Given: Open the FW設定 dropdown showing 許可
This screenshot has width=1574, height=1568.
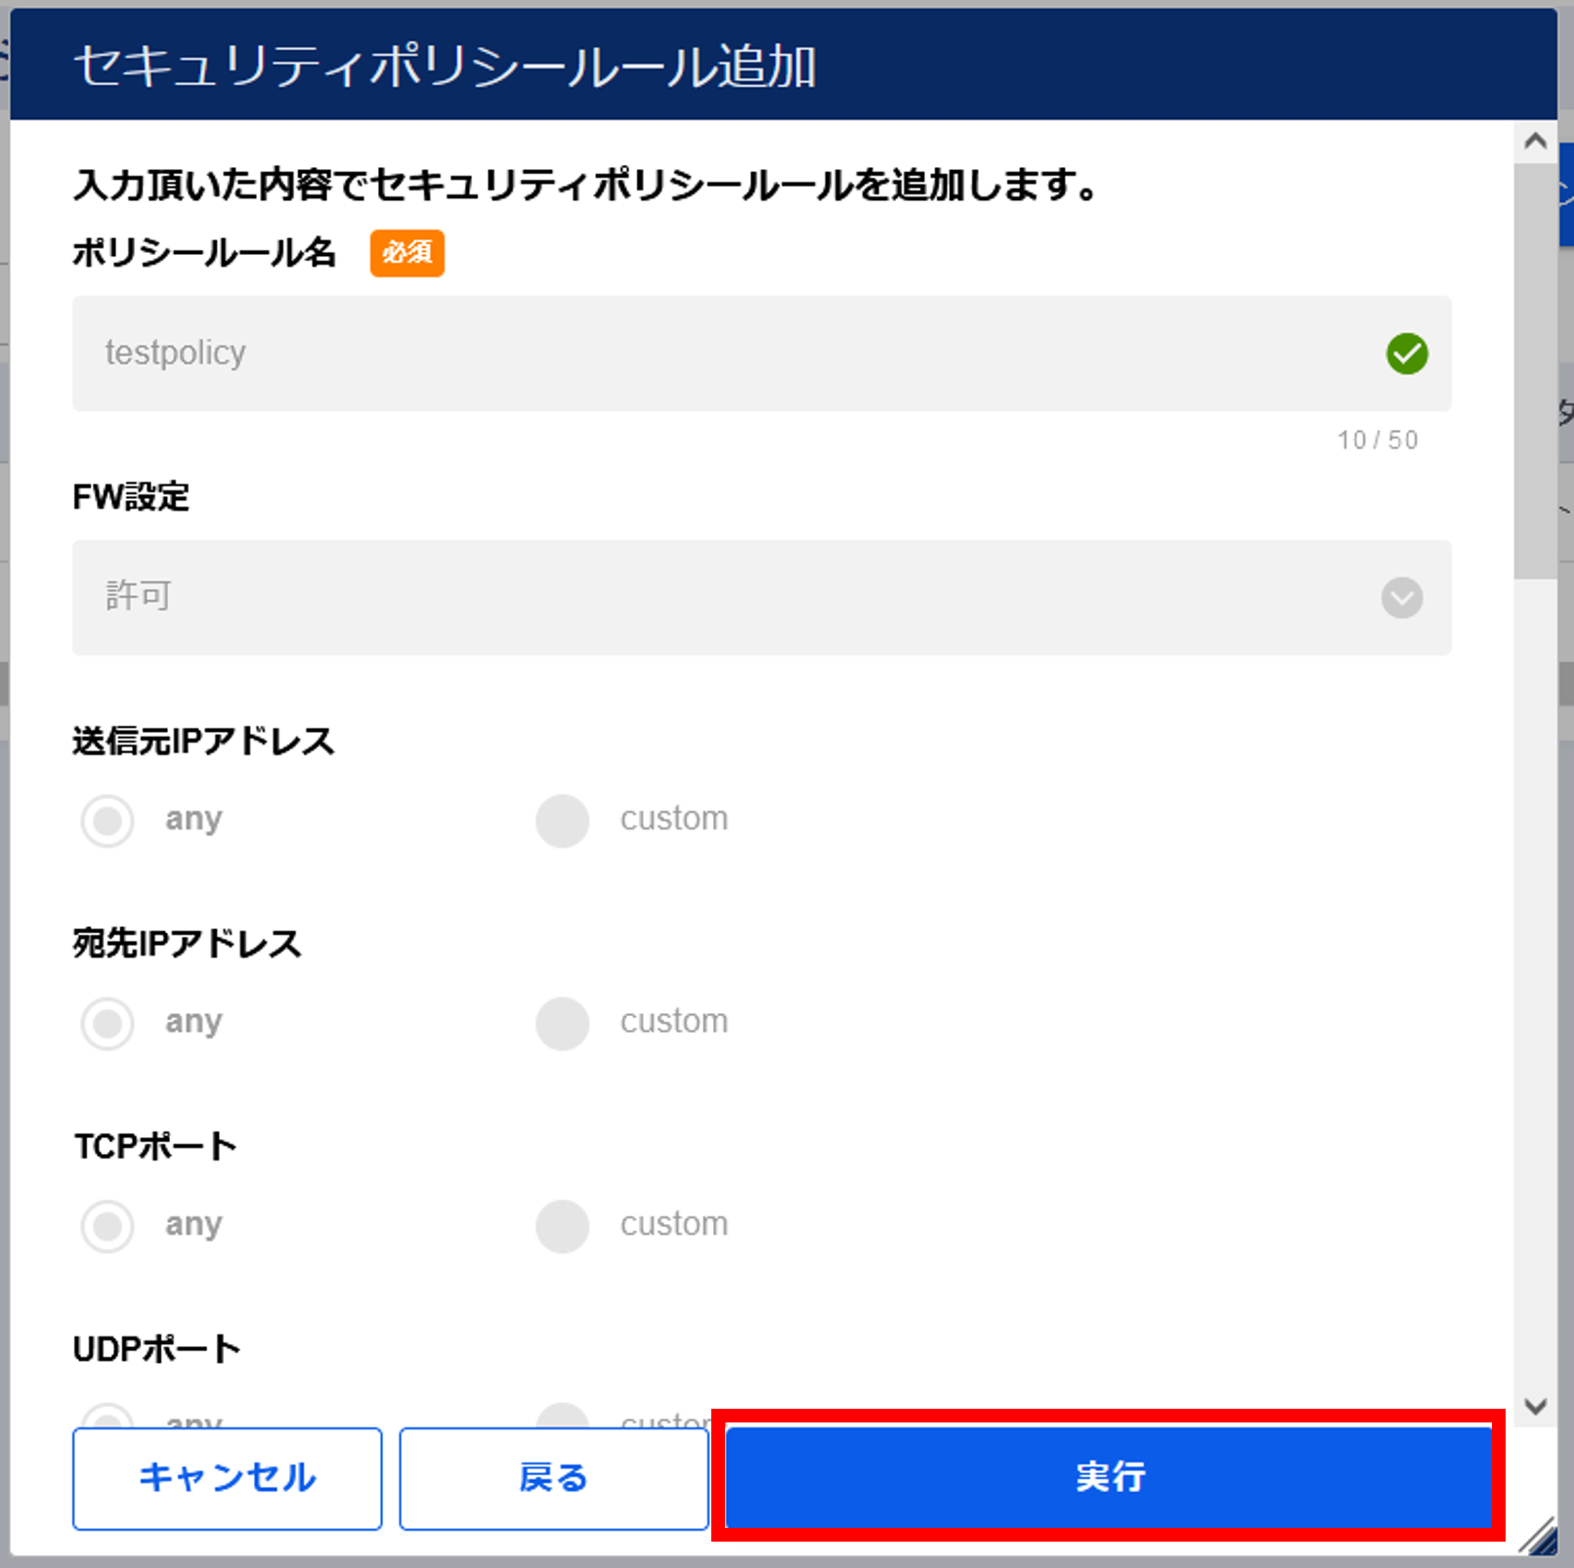Looking at the screenshot, I should 762,597.
